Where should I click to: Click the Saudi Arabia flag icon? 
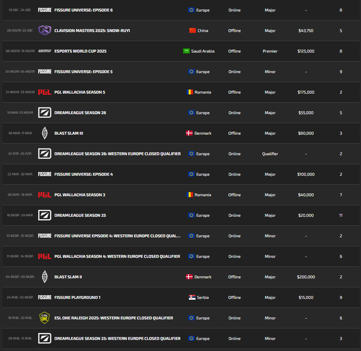click(186, 51)
